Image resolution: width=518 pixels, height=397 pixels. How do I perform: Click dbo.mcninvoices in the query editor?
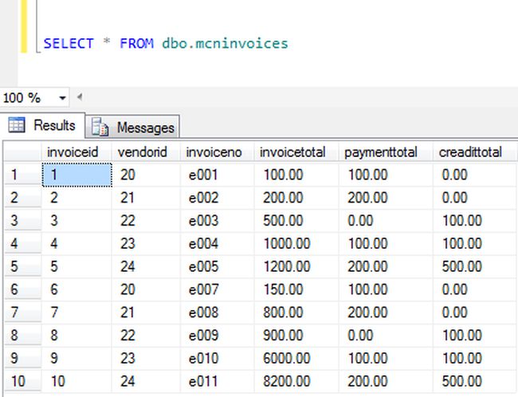tap(225, 43)
